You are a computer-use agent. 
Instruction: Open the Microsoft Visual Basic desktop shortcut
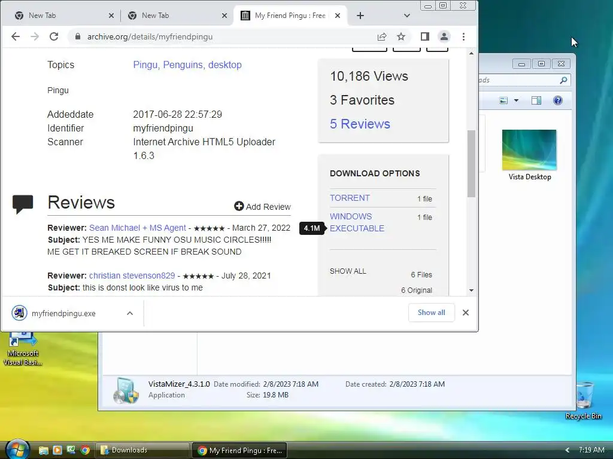(x=23, y=348)
